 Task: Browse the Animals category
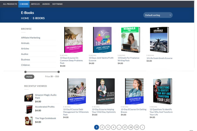coord(25,43)
